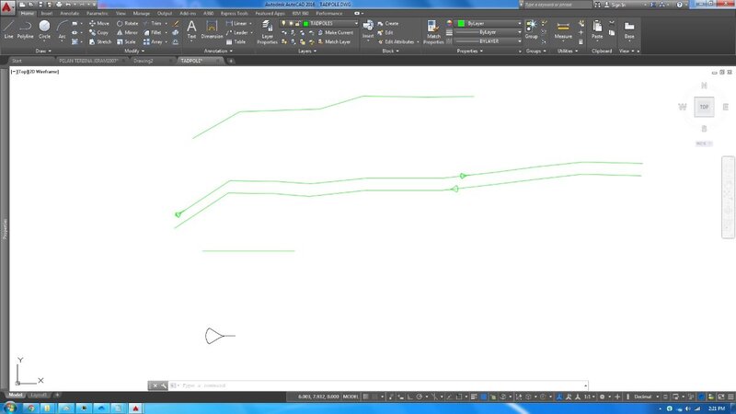Select the Circle tool

pyautogui.click(x=44, y=29)
